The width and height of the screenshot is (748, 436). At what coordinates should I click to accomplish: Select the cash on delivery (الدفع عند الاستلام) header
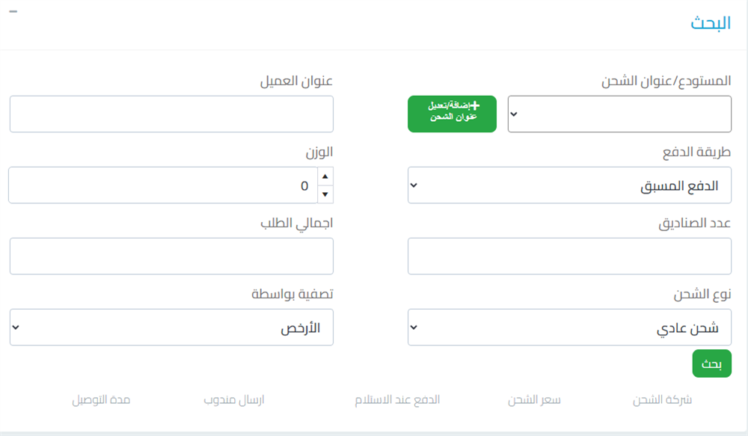[x=397, y=399]
